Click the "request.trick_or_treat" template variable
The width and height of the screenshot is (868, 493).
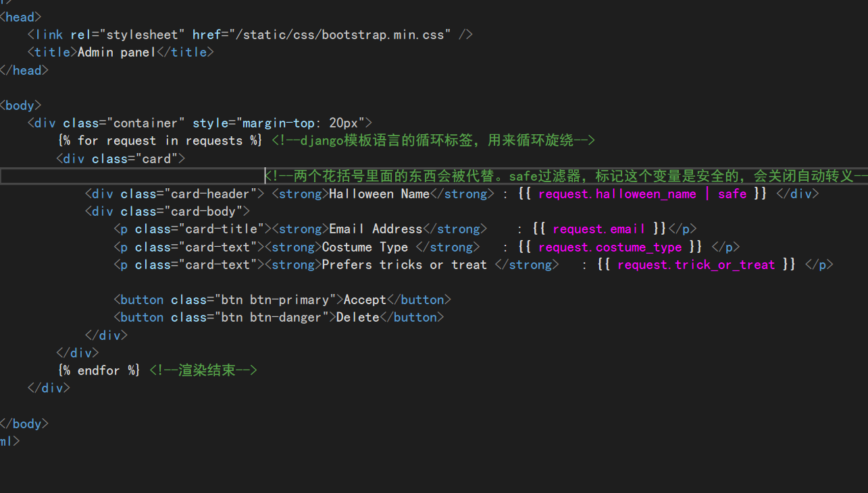tap(696, 265)
